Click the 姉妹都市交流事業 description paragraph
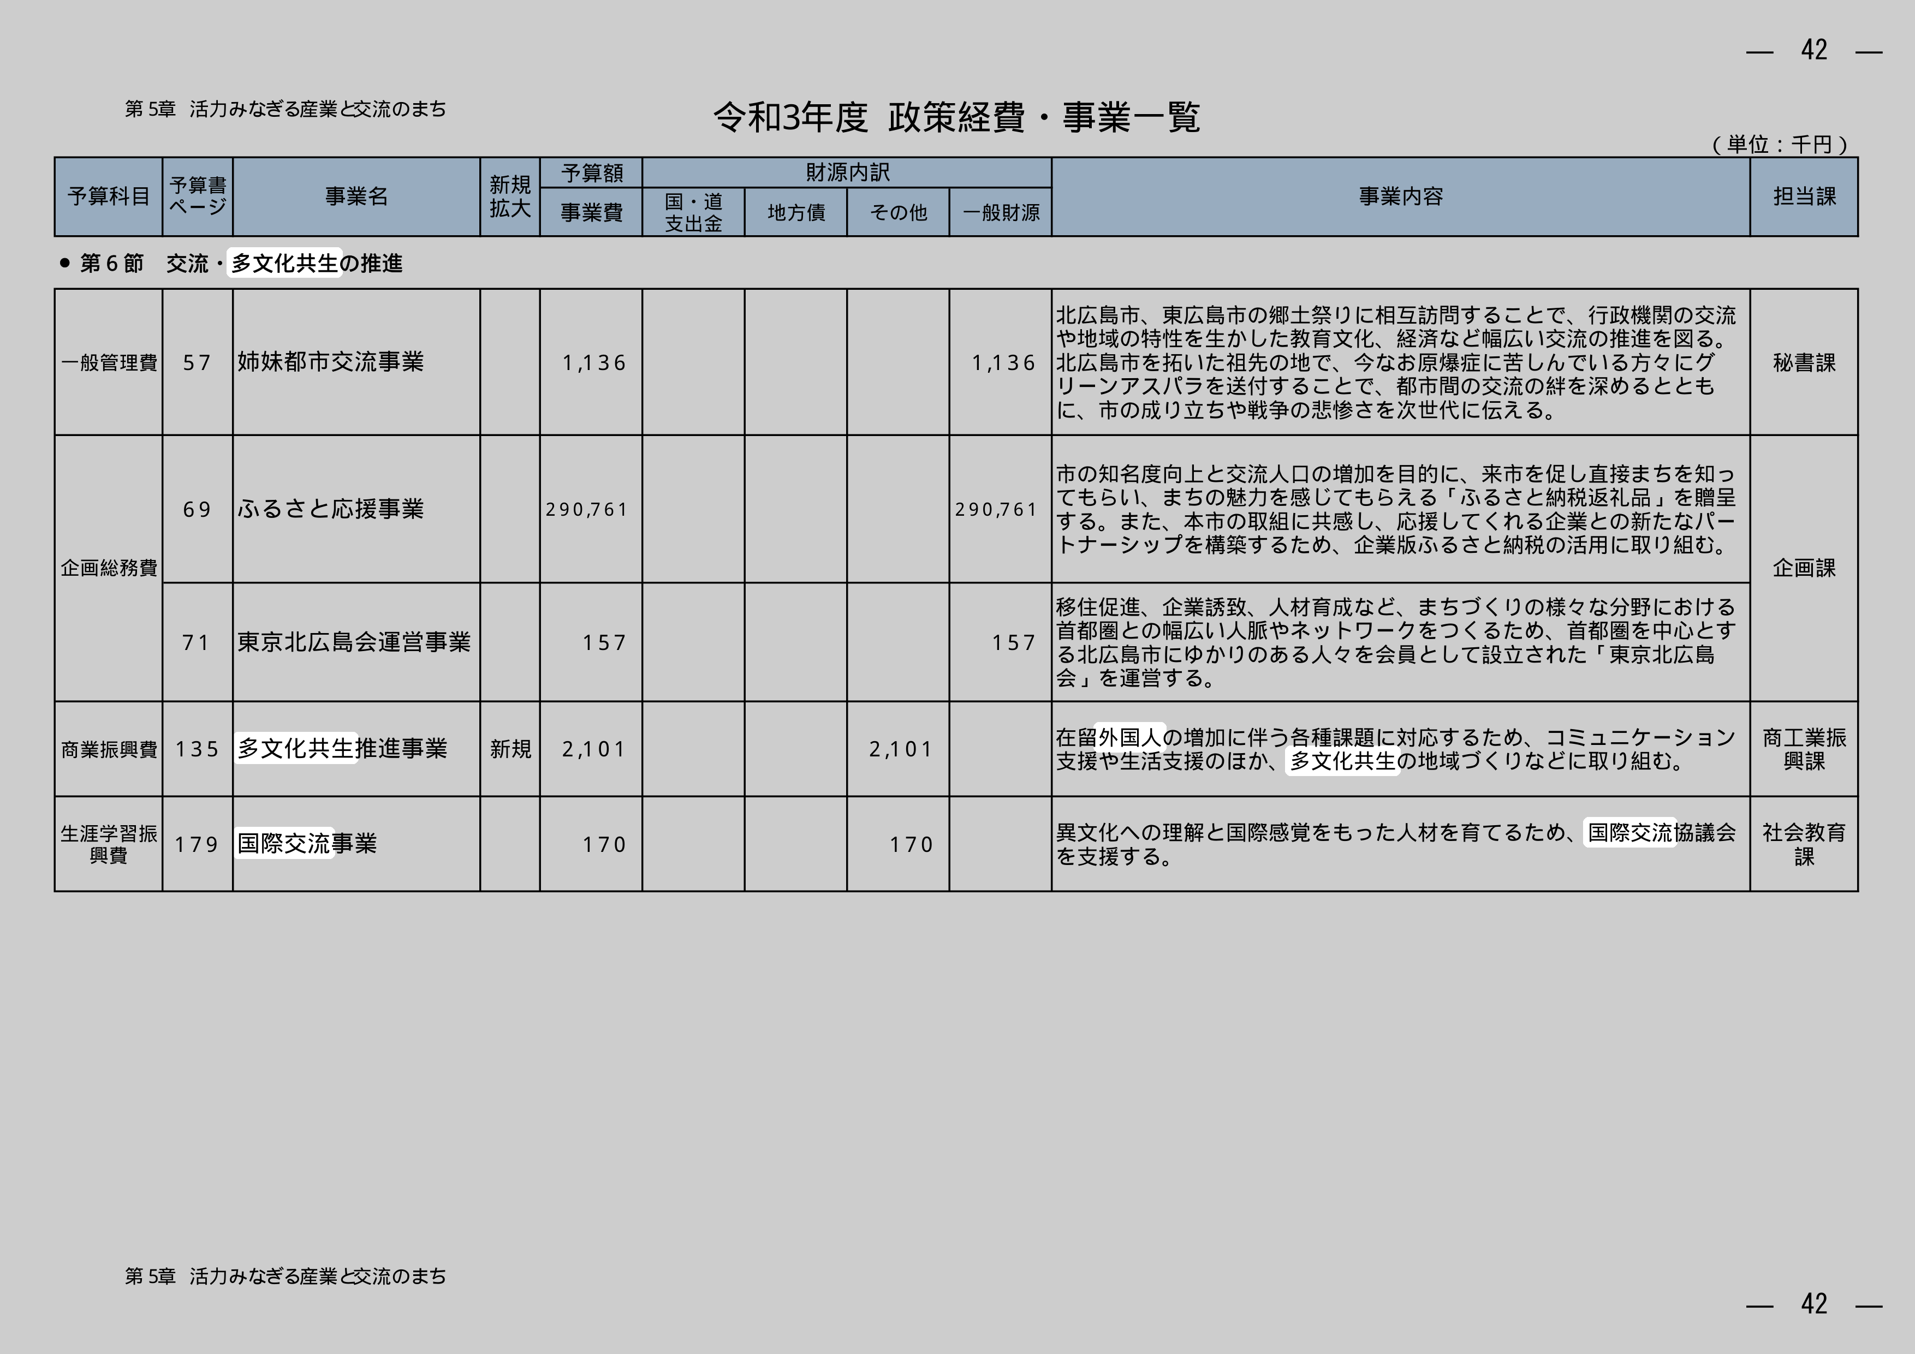The height and width of the screenshot is (1354, 1915). click(1395, 363)
